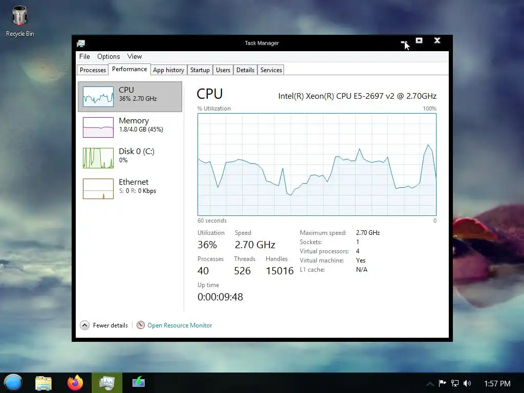This screenshot has width=524, height=393.
Task: Open File Explorer from the taskbar
Action: 43,383
